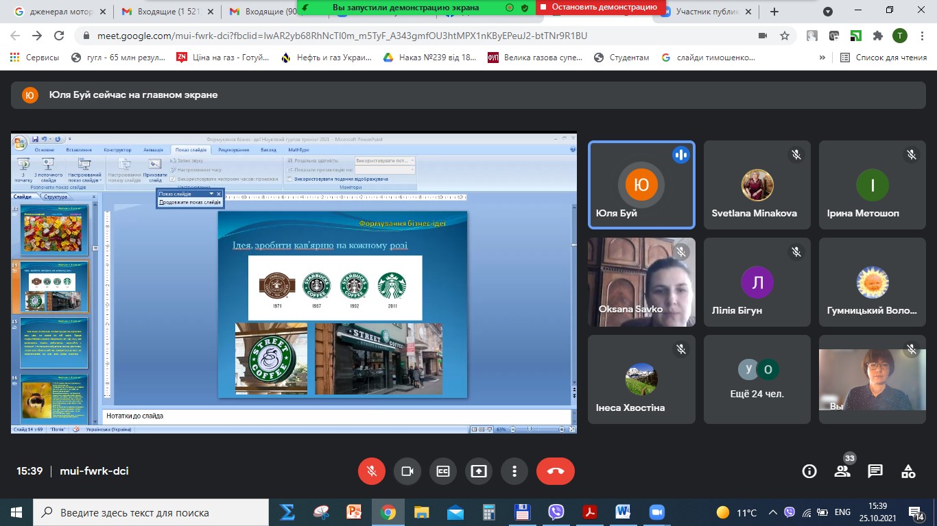Unmute the microphone in Meet controls

point(372,471)
